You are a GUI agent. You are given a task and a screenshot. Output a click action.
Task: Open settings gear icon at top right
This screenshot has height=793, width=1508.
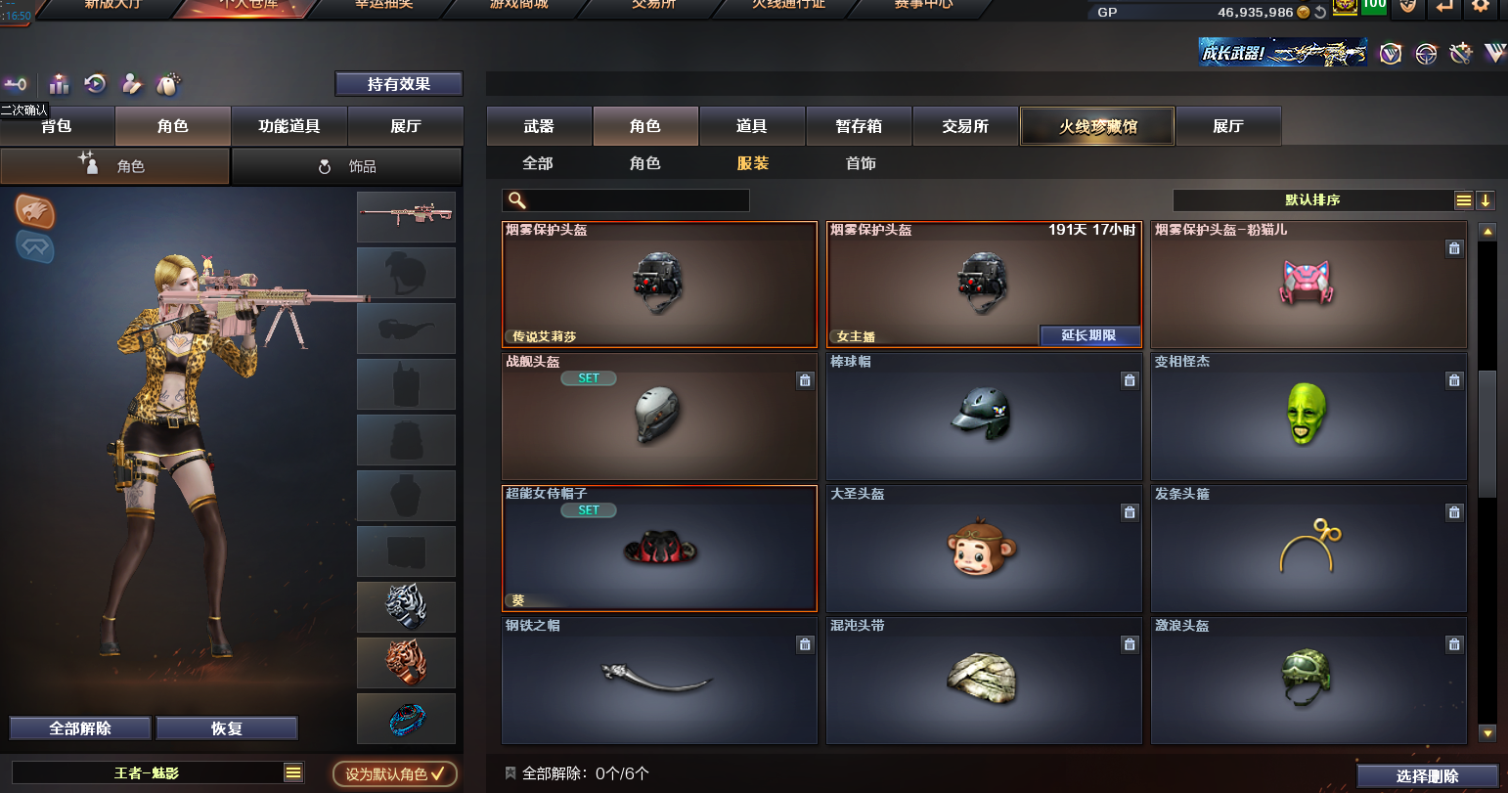tap(1481, 6)
